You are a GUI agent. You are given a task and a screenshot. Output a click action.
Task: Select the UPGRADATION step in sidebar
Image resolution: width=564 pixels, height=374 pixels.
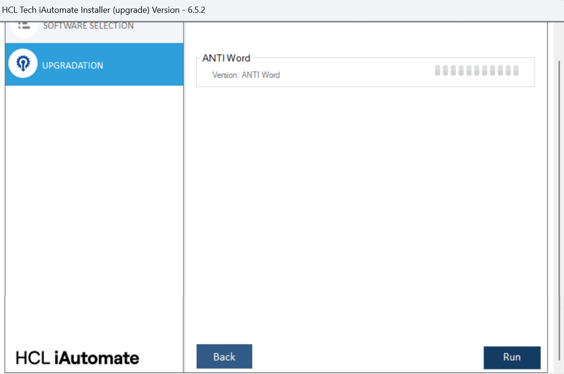point(94,65)
